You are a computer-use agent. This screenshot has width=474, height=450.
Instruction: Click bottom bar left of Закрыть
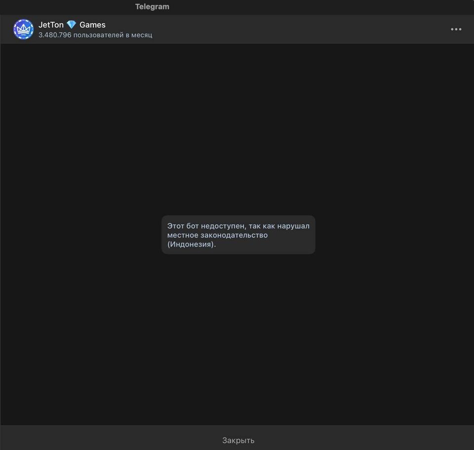coord(99,440)
